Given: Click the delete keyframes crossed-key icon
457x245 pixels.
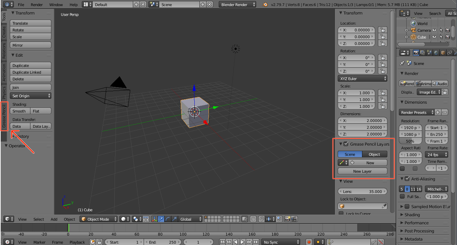Looking at the screenshot, I should click(x=381, y=242).
